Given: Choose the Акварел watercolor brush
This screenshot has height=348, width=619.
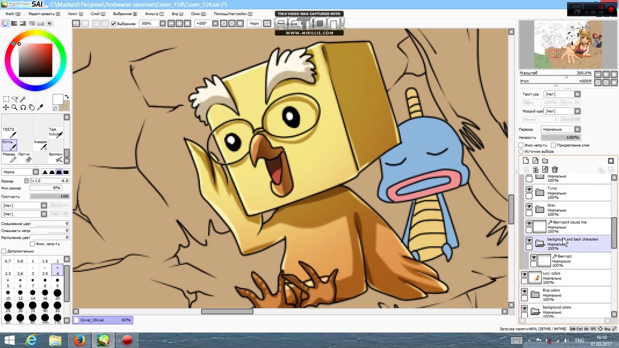Looking at the screenshot, I should (x=41, y=145).
